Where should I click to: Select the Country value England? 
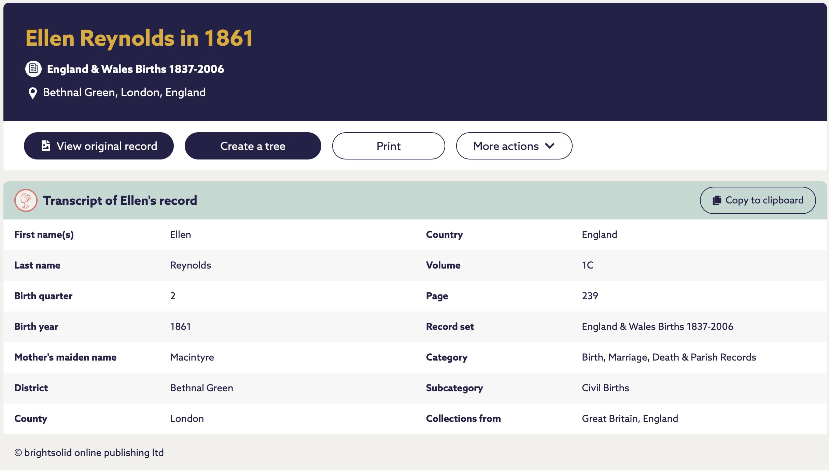(599, 234)
